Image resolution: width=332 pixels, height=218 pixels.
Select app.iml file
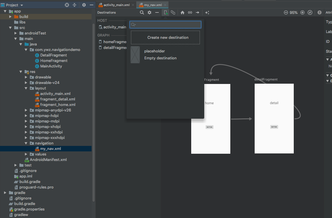pyautogui.click(x=23, y=176)
